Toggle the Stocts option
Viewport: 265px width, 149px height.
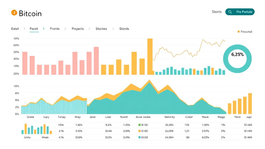217,12
